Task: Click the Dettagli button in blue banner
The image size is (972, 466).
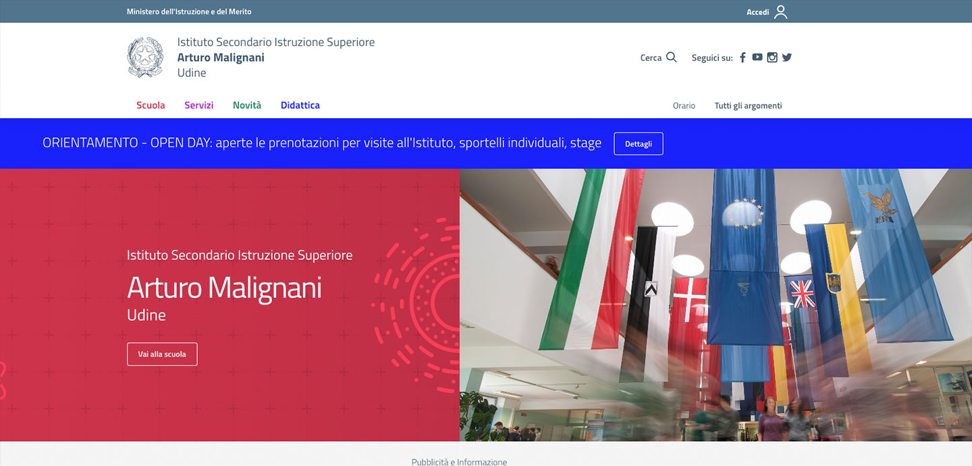Action: [639, 144]
